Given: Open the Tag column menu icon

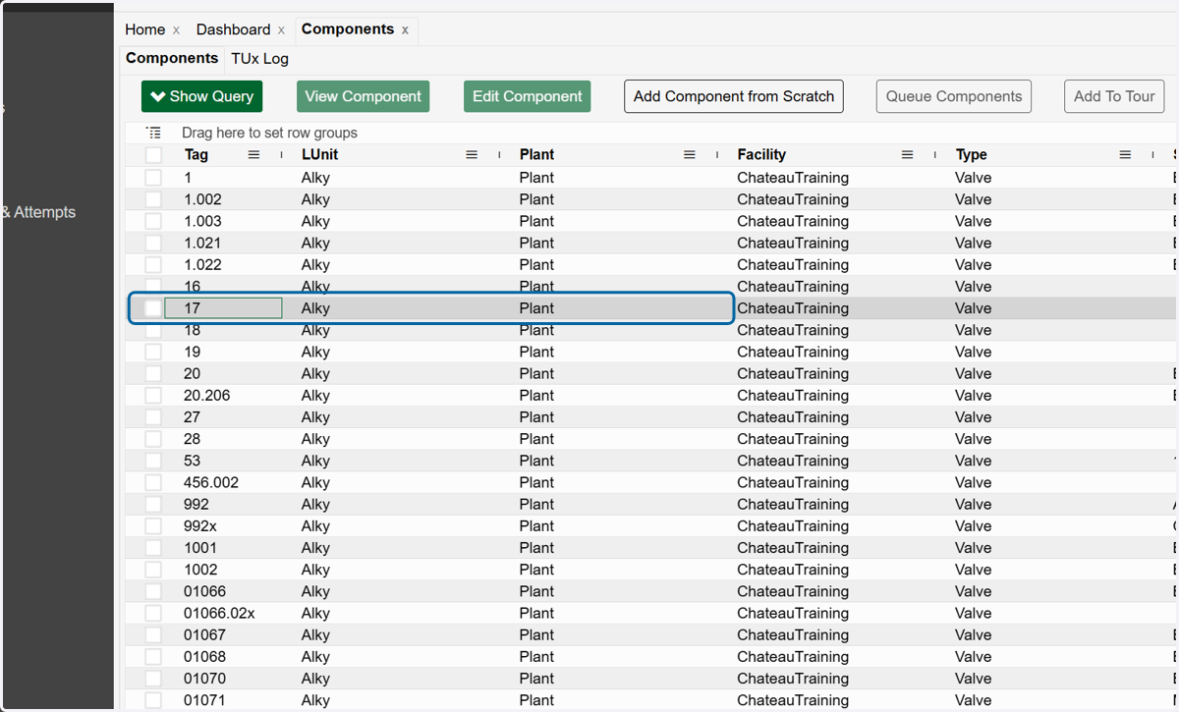Looking at the screenshot, I should click(x=253, y=155).
